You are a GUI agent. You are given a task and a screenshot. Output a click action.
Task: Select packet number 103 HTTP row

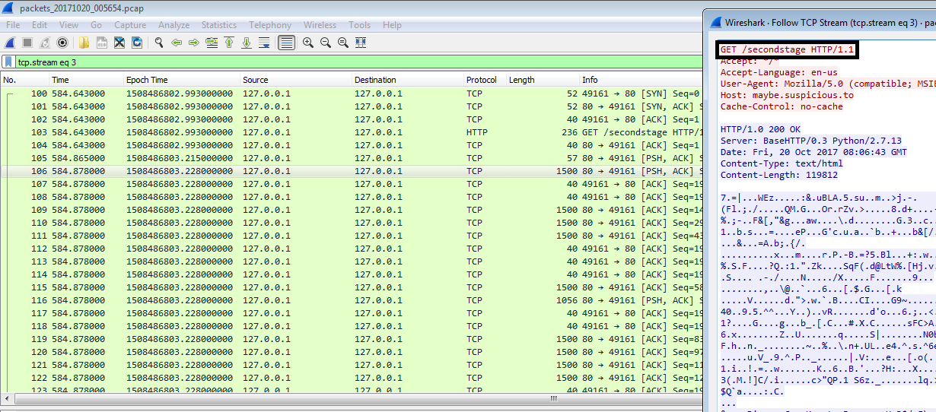click(351, 132)
